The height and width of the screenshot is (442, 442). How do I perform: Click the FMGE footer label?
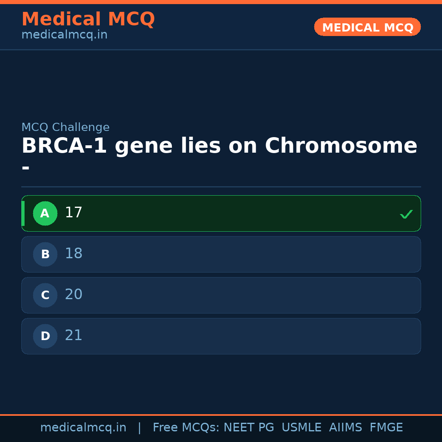[386, 428]
